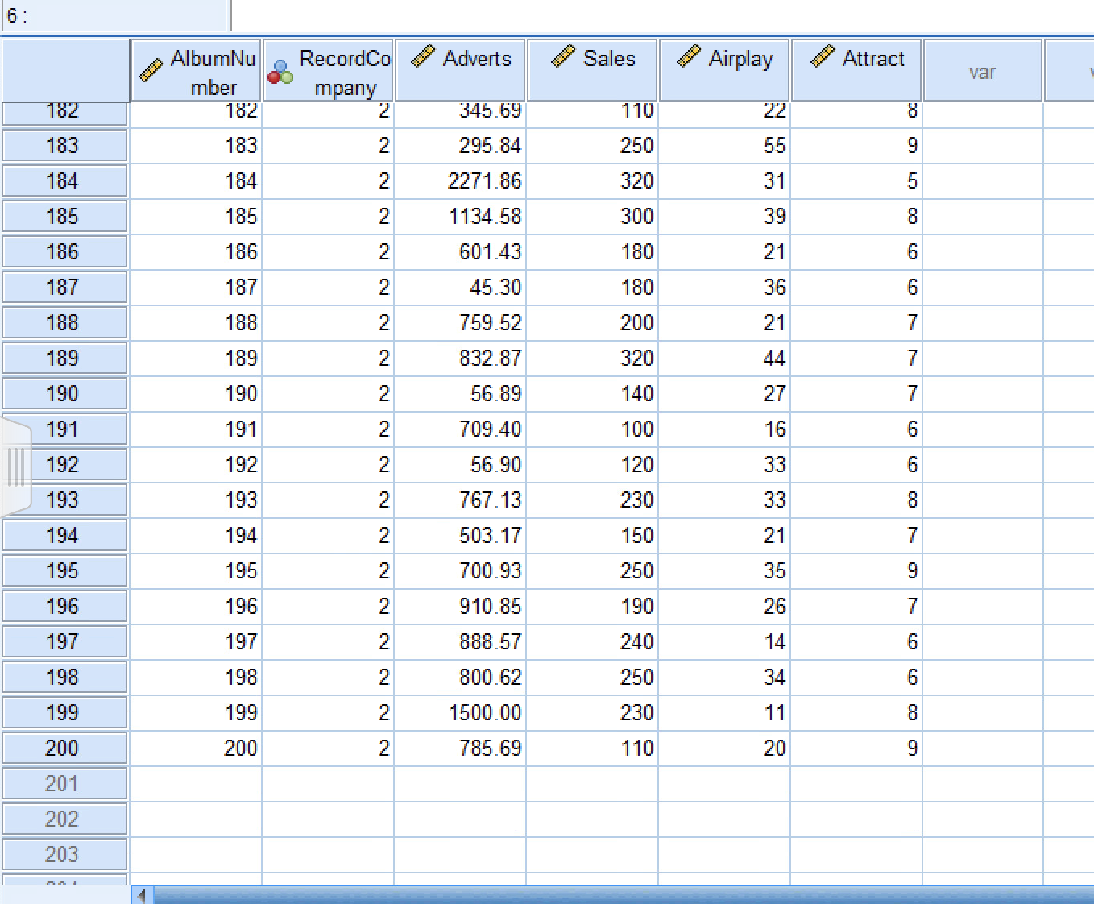Click the first empty var column header
Viewport: 1094px width, 904px height.
coord(983,71)
